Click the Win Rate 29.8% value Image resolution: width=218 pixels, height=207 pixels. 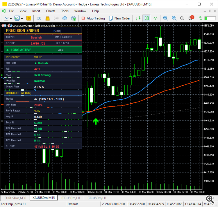(38, 105)
